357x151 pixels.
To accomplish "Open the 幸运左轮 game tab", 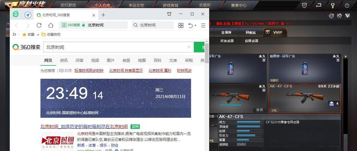I will coord(137,5).
